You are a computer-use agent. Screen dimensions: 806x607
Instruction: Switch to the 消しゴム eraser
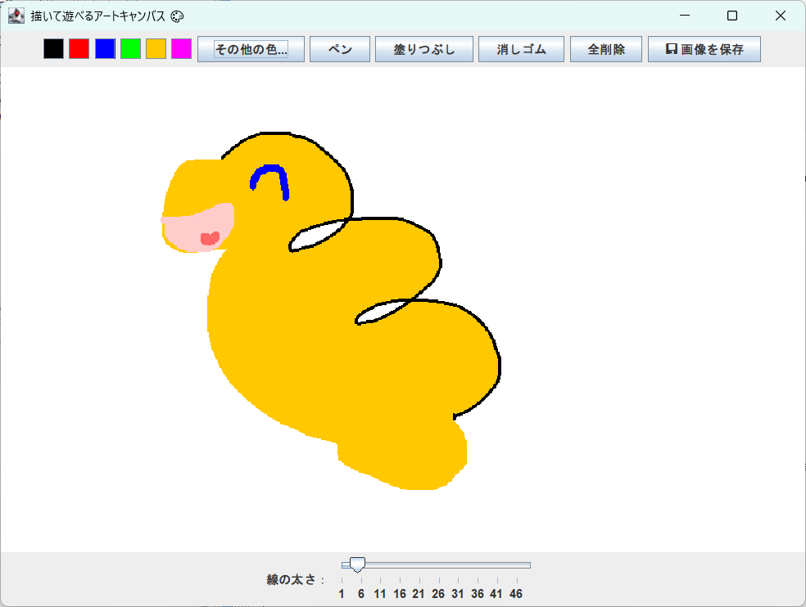pyautogui.click(x=521, y=49)
